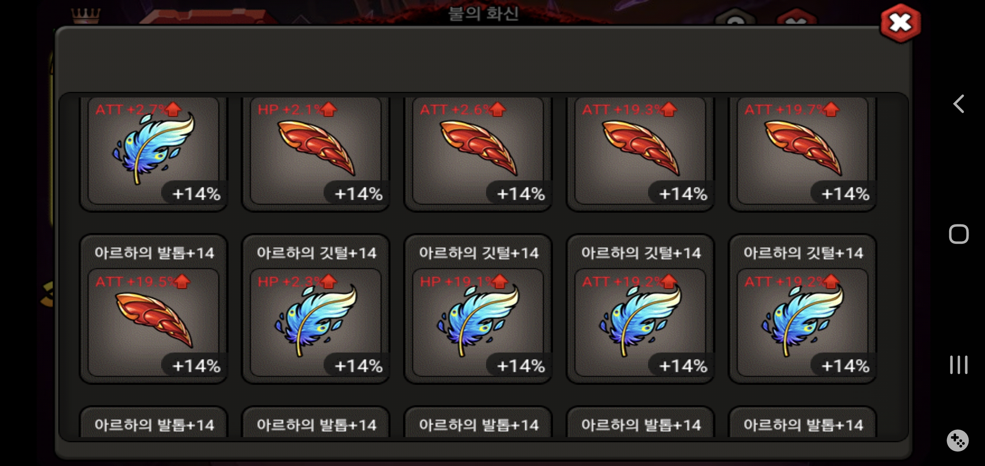Open Android recent apps button
985x466 pixels.
[x=959, y=365]
